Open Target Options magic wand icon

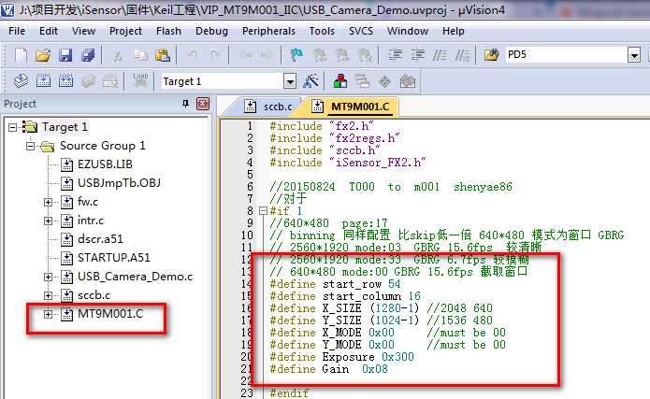click(311, 80)
